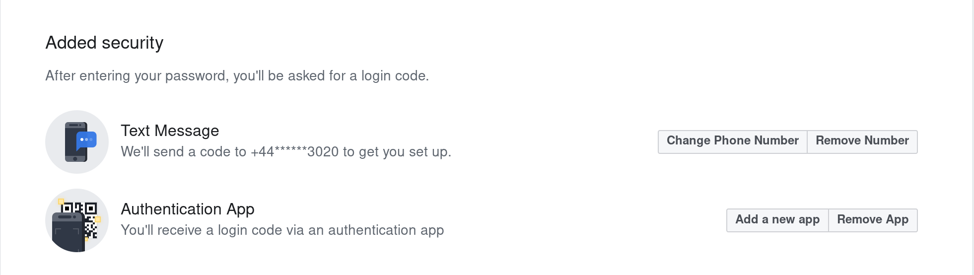Click the Authentication App QR code icon
The height and width of the screenshot is (275, 974).
(77, 220)
